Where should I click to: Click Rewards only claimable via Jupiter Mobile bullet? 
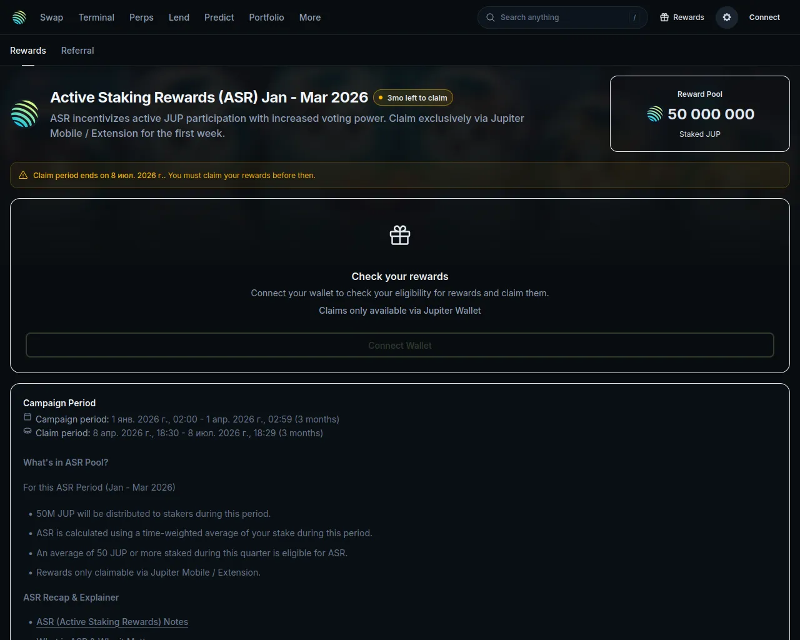click(148, 572)
